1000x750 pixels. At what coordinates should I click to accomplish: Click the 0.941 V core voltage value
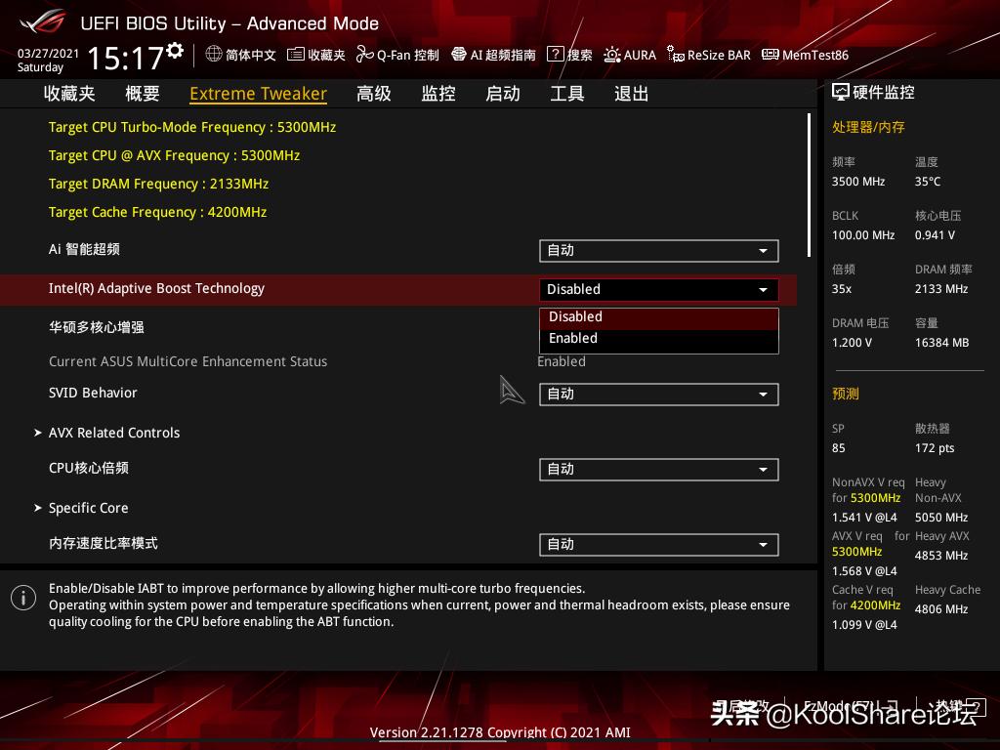pos(935,235)
